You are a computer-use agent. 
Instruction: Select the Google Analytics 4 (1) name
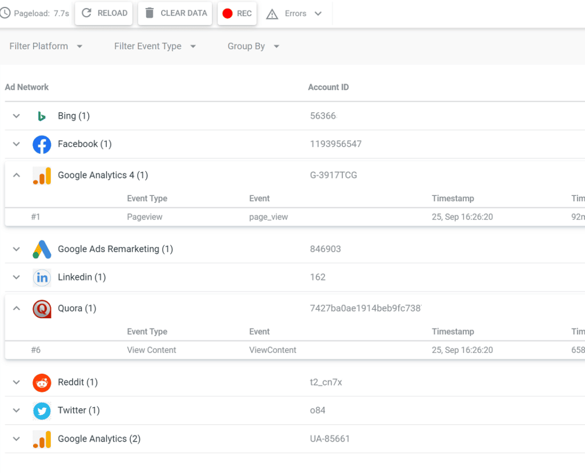click(103, 175)
